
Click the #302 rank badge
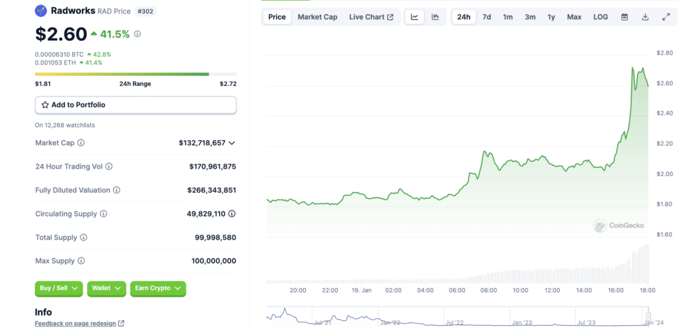144,11
